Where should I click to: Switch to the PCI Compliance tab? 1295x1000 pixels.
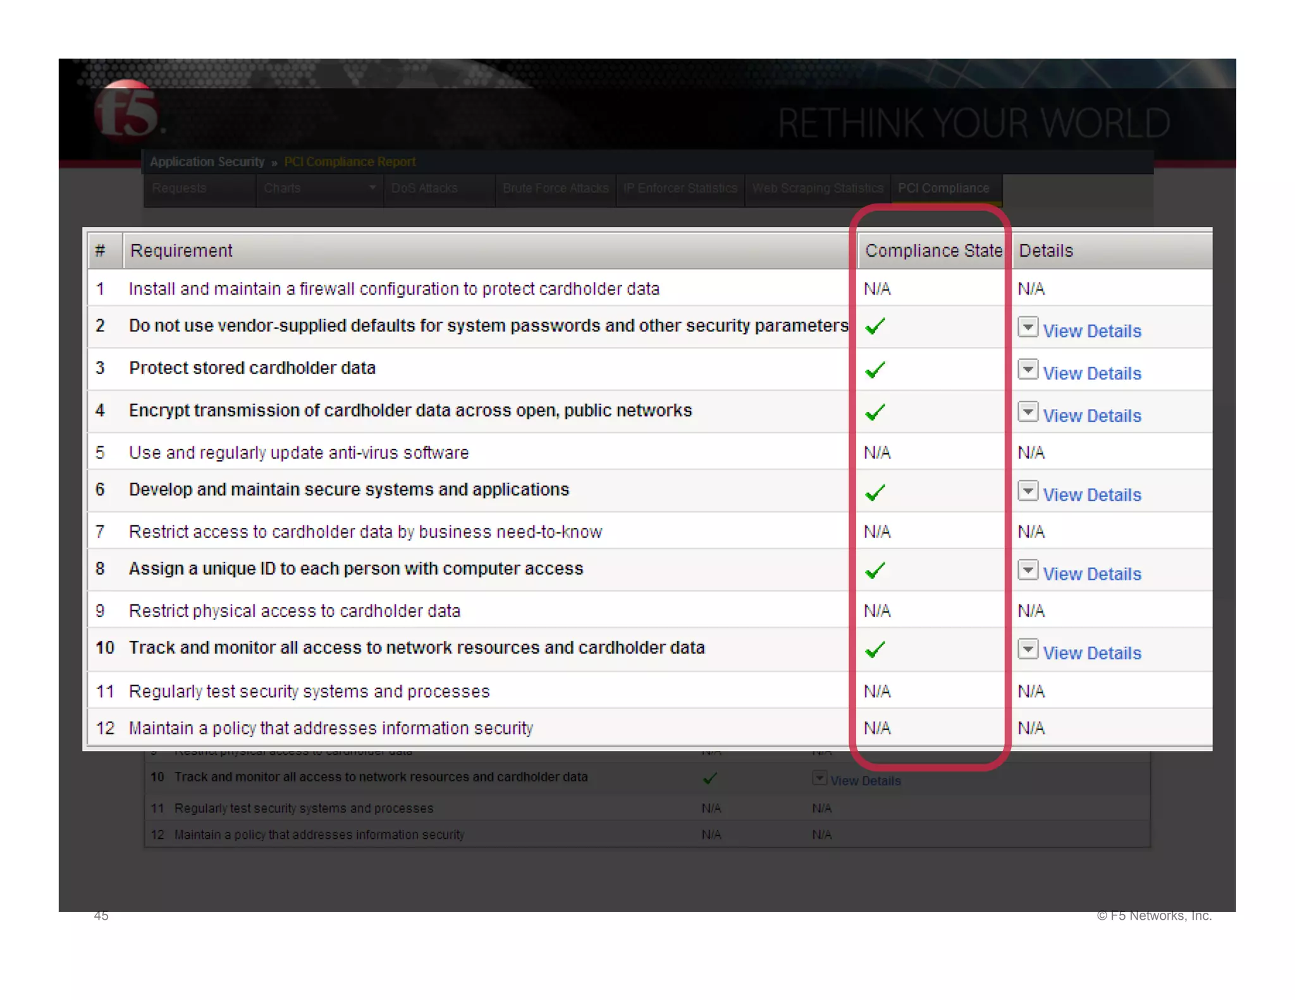click(x=943, y=188)
